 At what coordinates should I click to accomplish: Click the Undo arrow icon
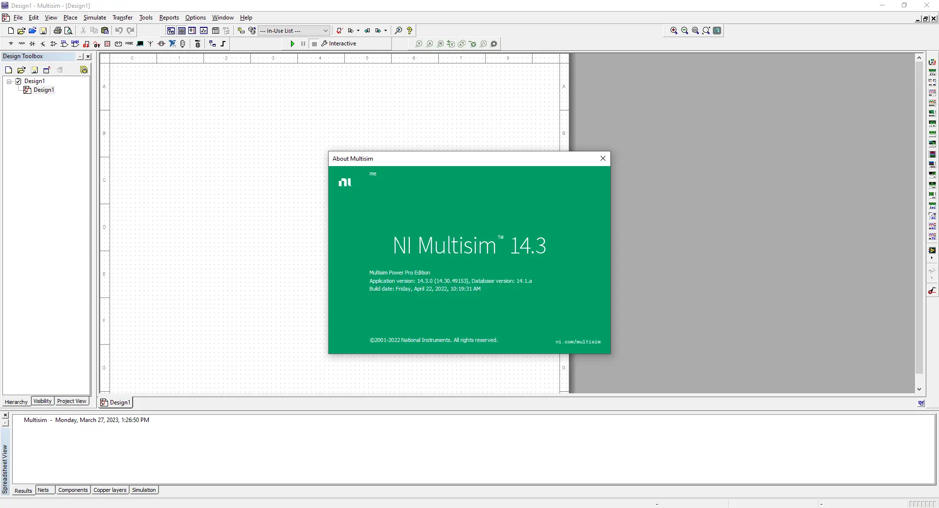click(x=119, y=30)
